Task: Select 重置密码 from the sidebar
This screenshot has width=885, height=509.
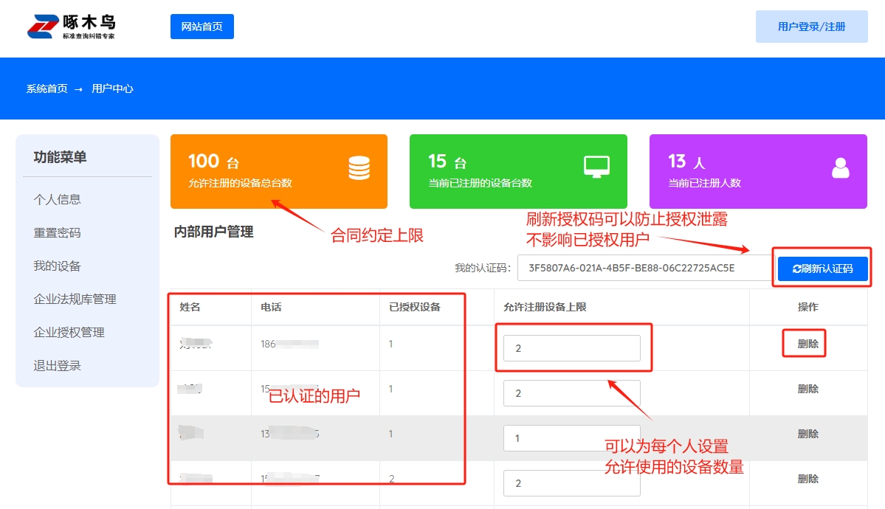Action: [58, 232]
